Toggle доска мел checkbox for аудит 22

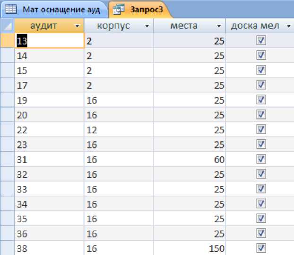(261, 129)
